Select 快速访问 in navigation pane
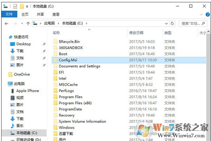This screenshot has width=211, height=141. click(x=21, y=37)
